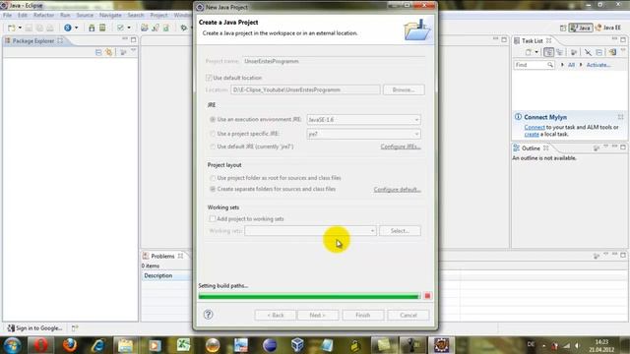Toggle Categorized view in Task List toolbar

(x=548, y=52)
